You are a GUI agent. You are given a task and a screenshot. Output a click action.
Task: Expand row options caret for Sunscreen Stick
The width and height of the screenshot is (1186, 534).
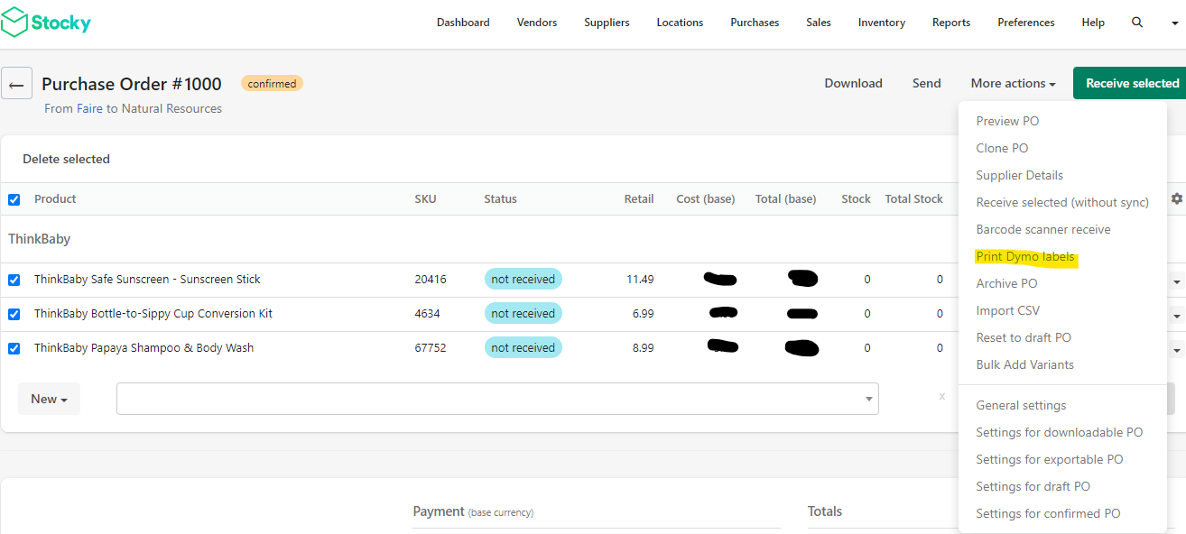1177,282
